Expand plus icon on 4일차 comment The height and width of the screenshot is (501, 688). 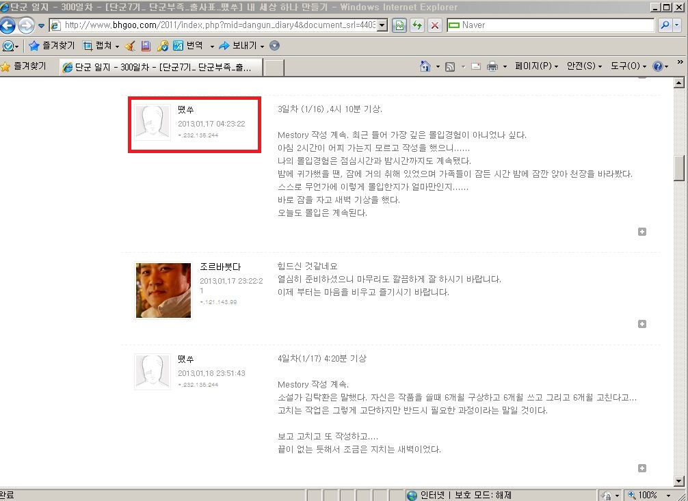click(642, 468)
